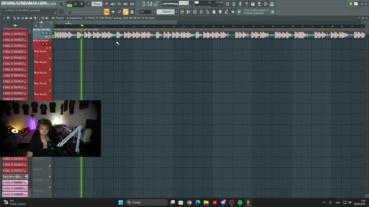Show hidden system tray icons chevron

click(x=324, y=202)
